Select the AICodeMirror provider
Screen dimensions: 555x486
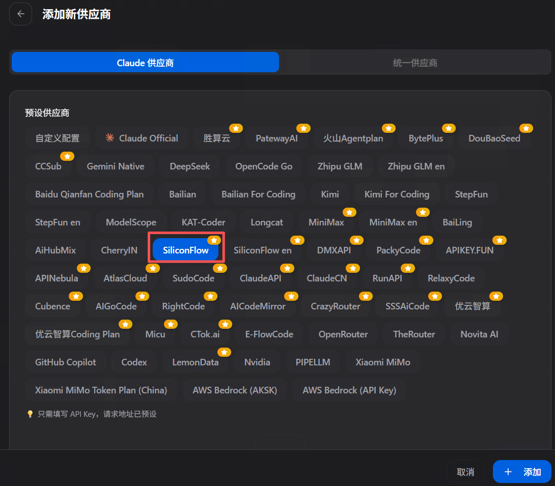tap(257, 306)
